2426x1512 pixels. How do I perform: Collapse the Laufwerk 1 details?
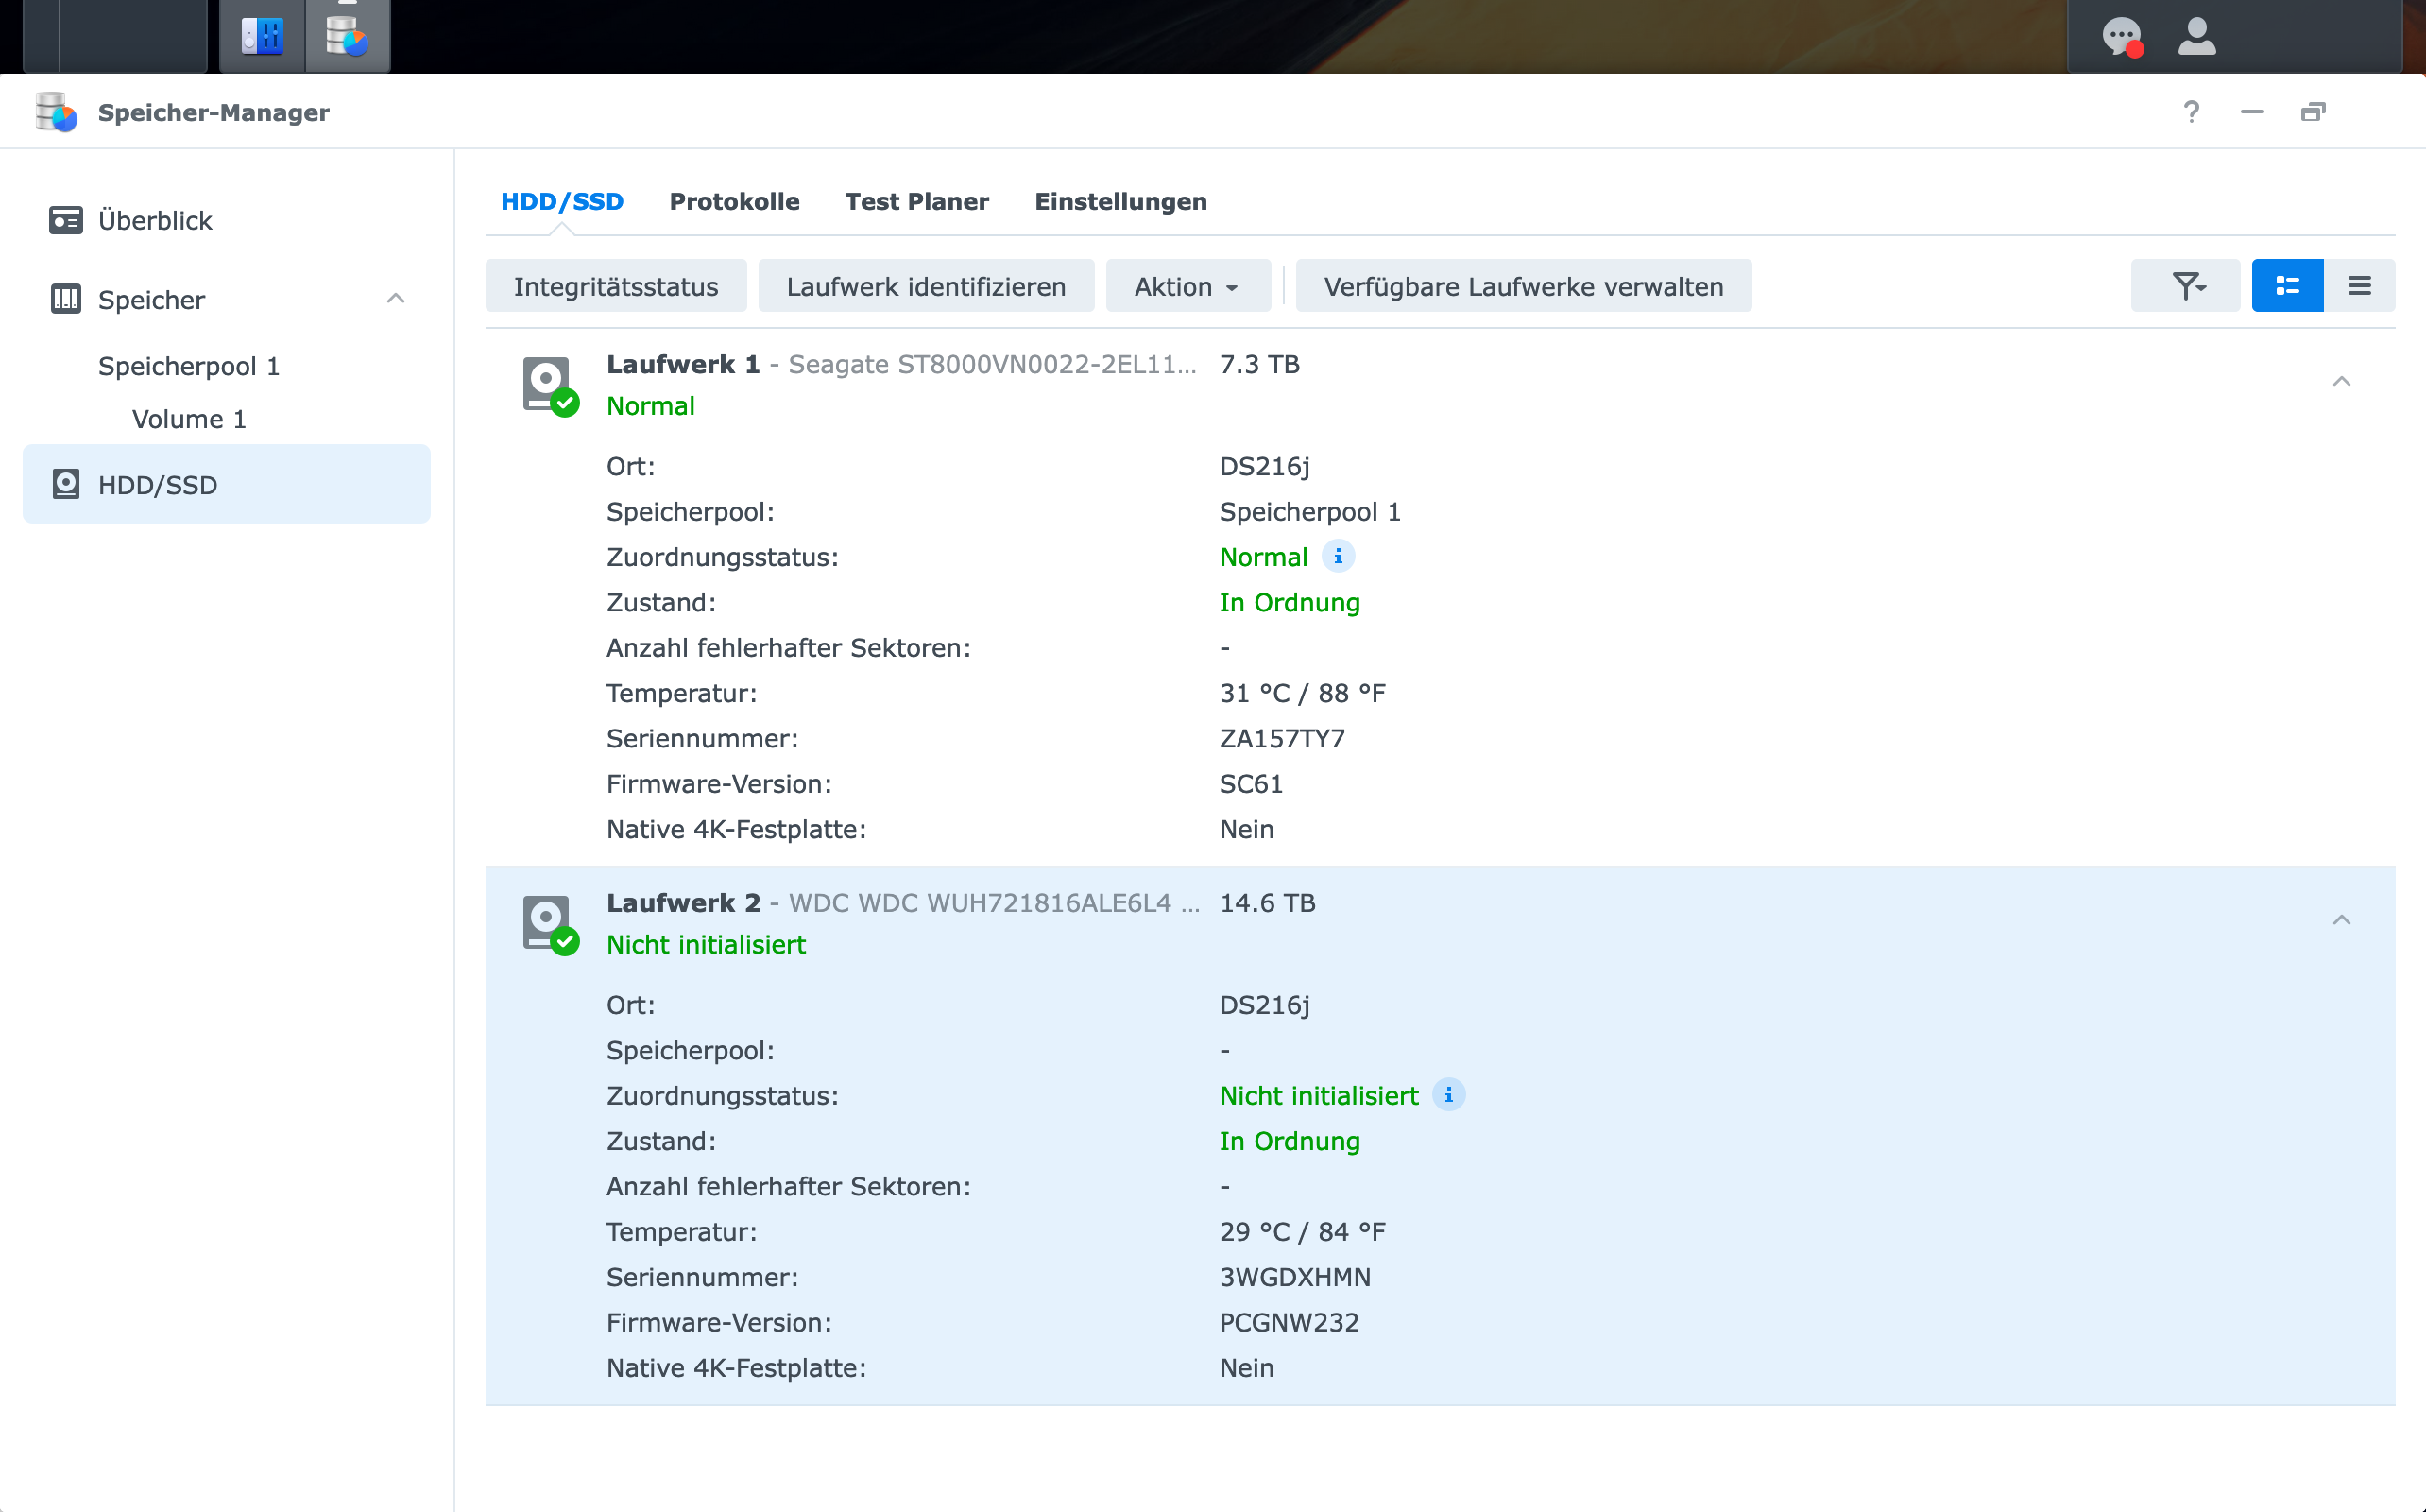[2341, 381]
